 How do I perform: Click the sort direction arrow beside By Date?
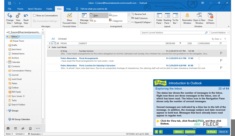pos(225,39)
